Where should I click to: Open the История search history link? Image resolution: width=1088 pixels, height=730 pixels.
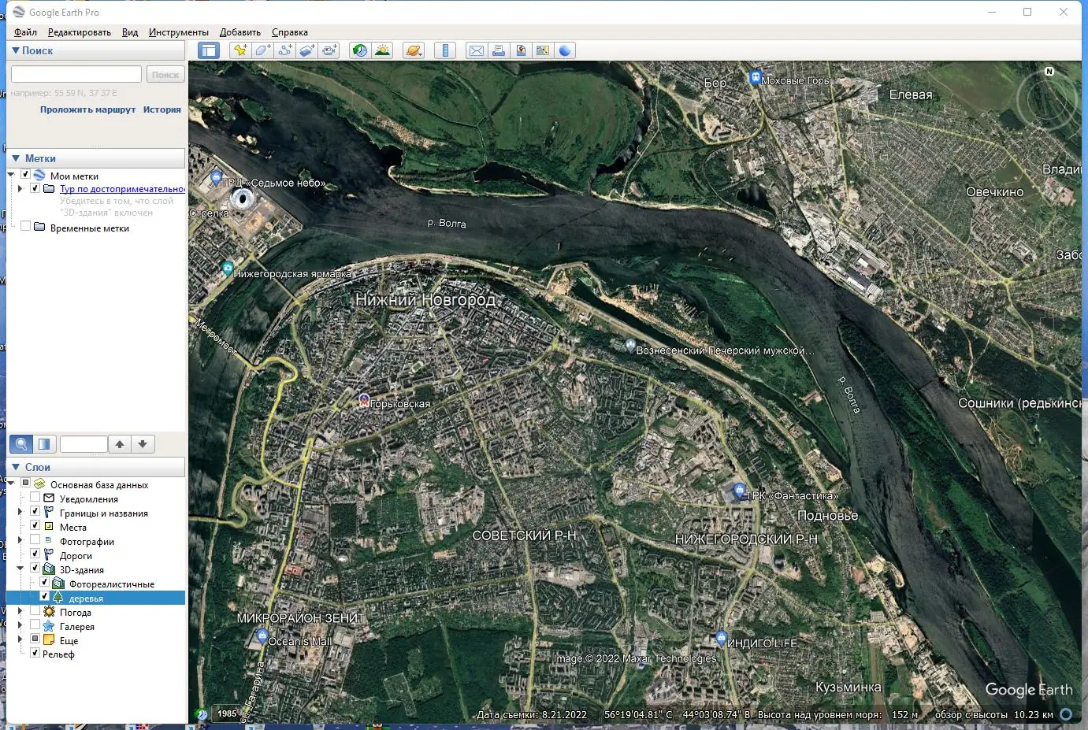coord(162,109)
